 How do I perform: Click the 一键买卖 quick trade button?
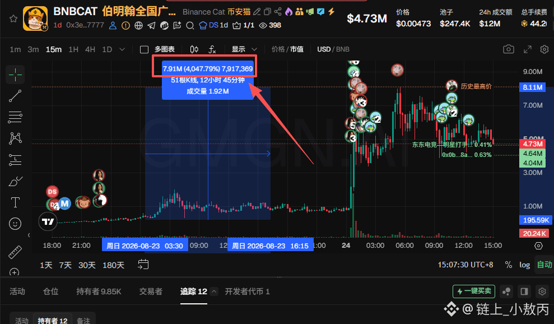pos(474,291)
